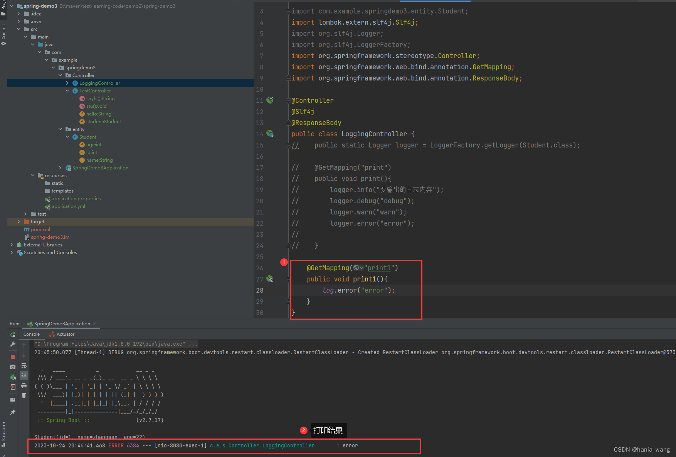Expand the .idea folder
The height and width of the screenshot is (457, 676).
tap(18, 14)
